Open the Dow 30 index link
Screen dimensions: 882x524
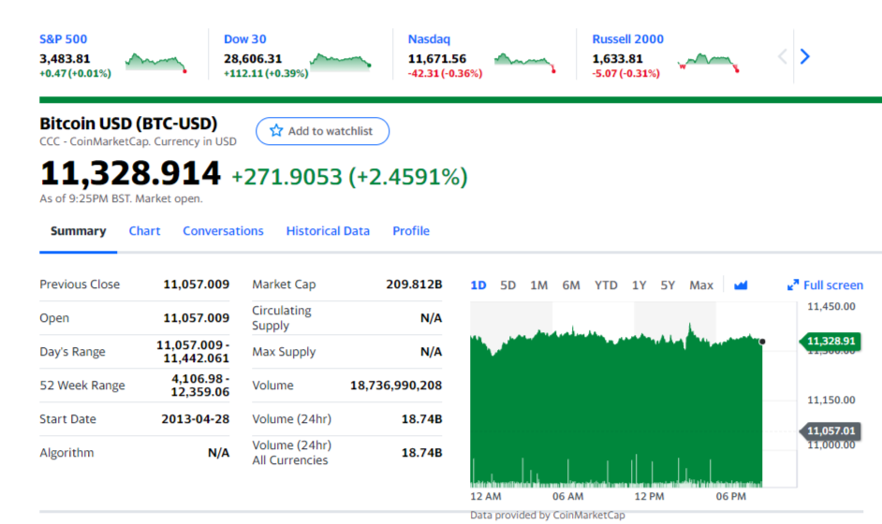[244, 39]
